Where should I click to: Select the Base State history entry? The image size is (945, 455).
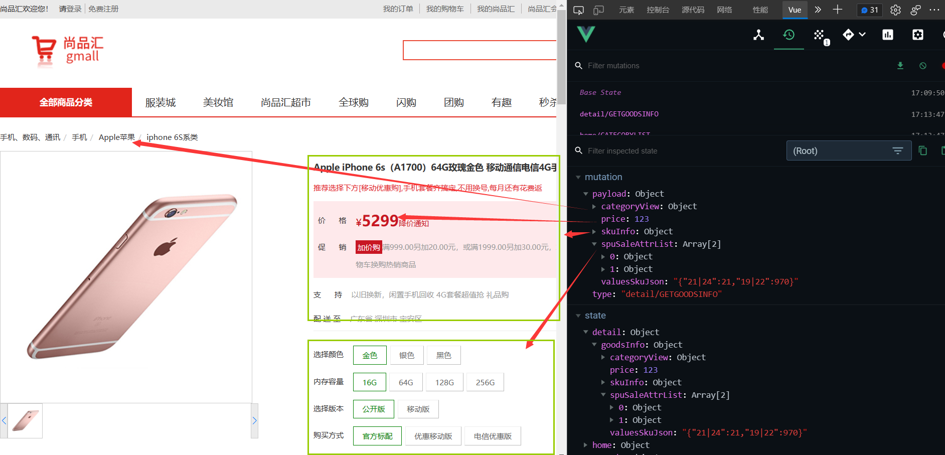click(756, 92)
